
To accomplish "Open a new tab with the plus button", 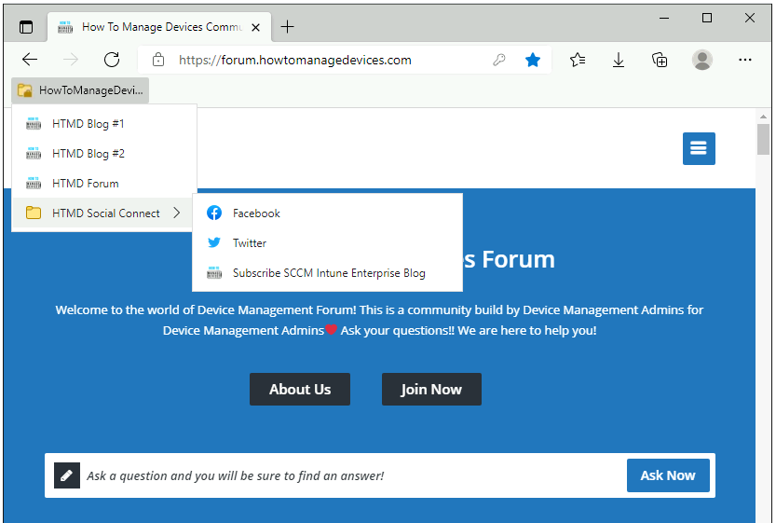I will pyautogui.click(x=287, y=27).
